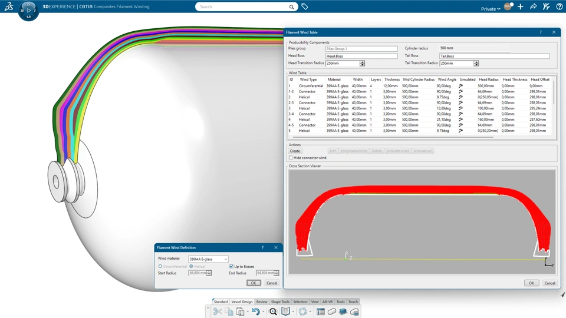Viewport: 566px width, 318px height.
Task: Expand the book icon dropdown arrow
Action: coord(293,312)
